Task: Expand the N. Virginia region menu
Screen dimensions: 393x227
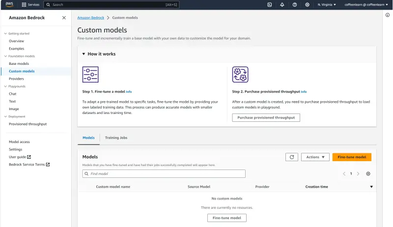Action: coord(327,4)
